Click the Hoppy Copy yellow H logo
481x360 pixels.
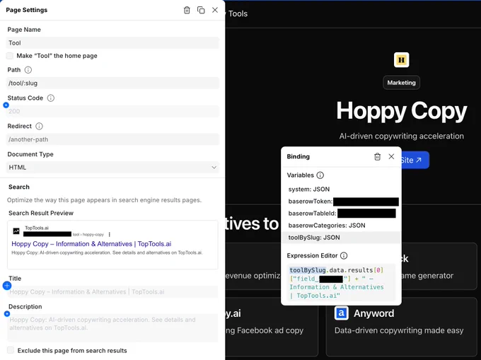click(401, 60)
